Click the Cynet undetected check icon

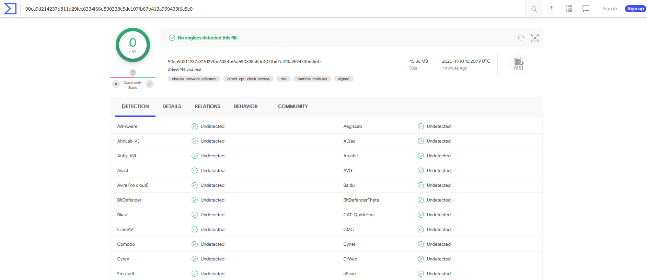tap(421, 244)
